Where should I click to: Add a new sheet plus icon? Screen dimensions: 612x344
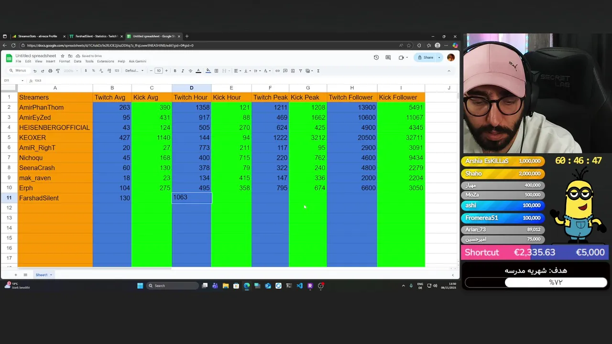click(15, 275)
